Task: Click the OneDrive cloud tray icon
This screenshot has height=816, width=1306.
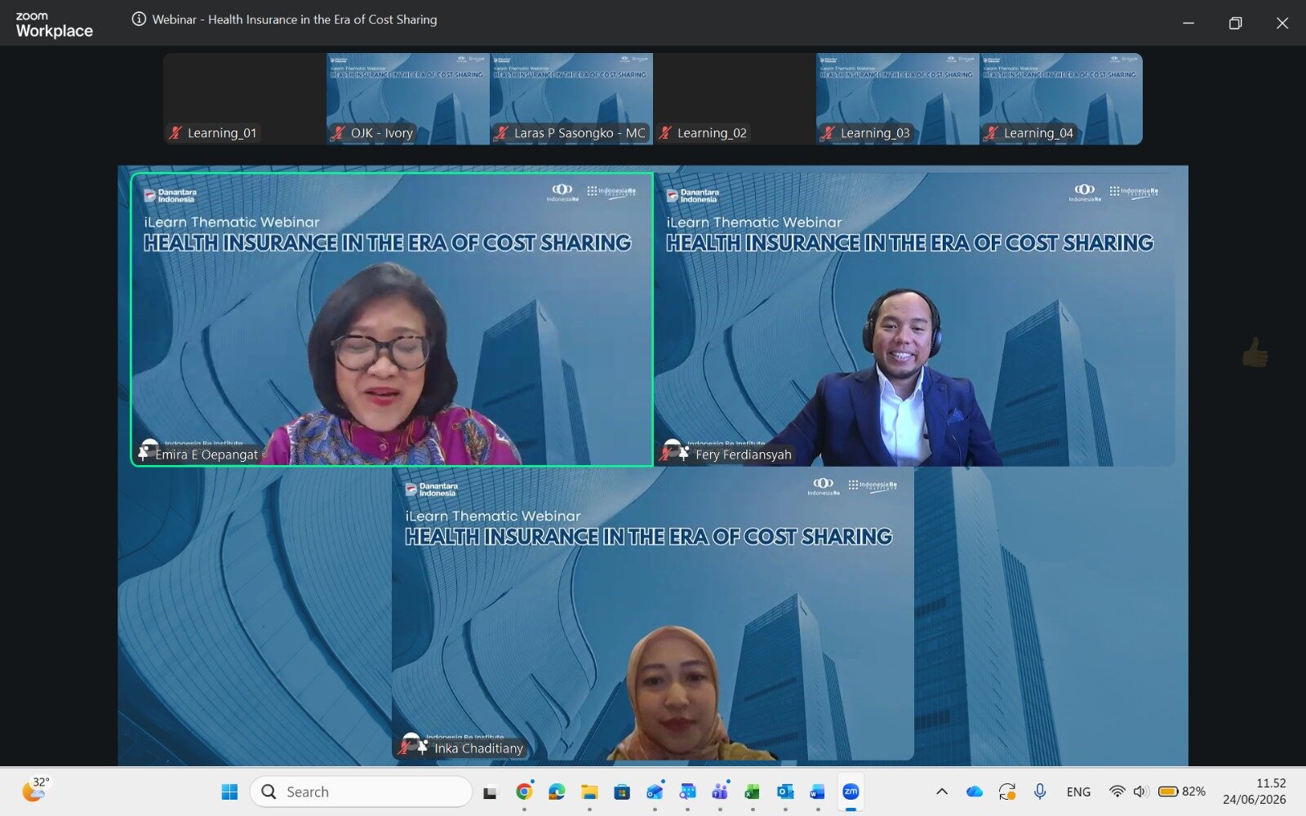Action: (975, 792)
